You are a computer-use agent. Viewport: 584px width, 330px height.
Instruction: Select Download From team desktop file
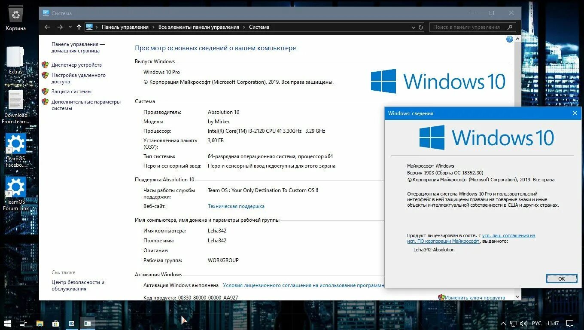(x=16, y=107)
